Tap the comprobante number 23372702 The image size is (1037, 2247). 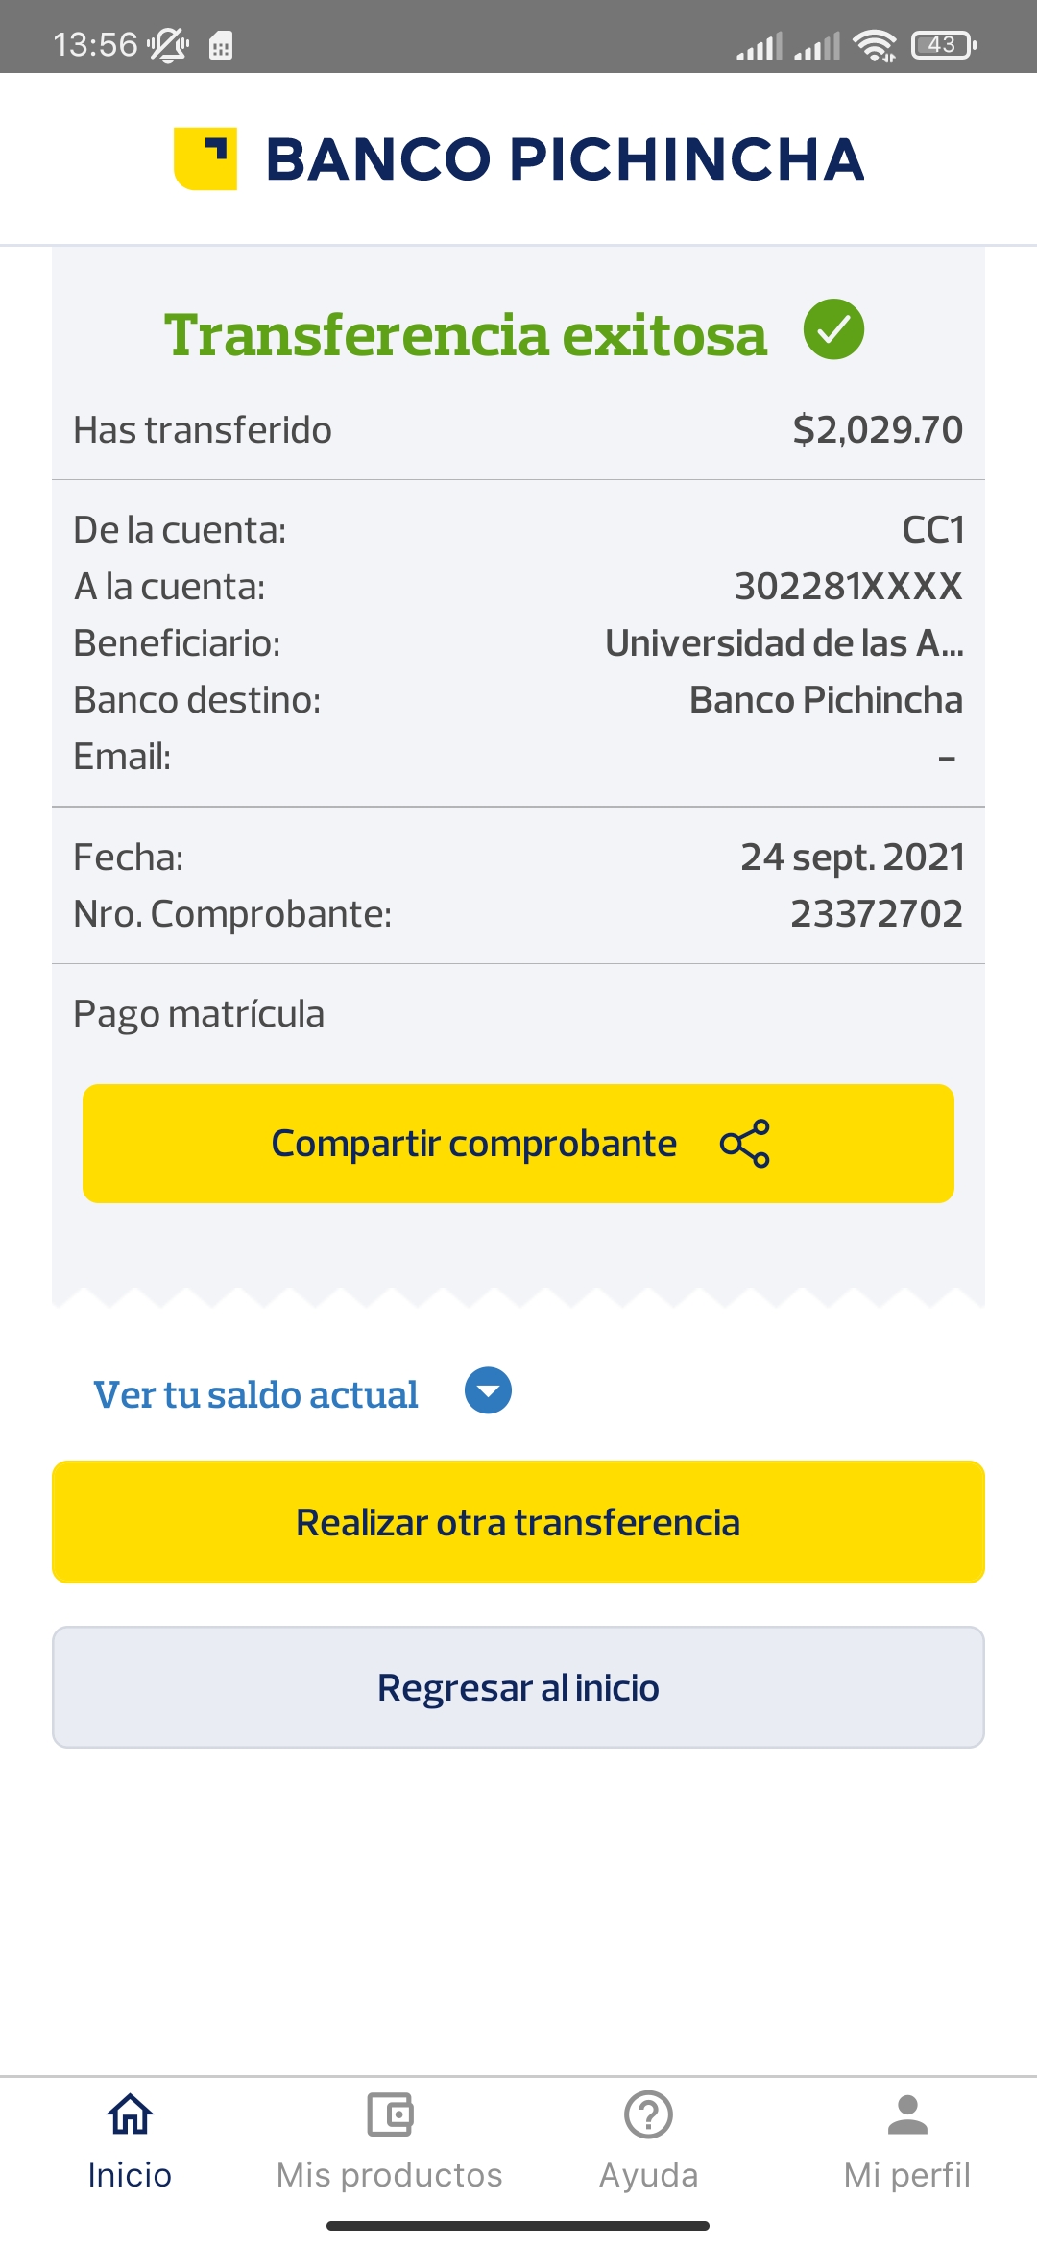[x=876, y=914]
